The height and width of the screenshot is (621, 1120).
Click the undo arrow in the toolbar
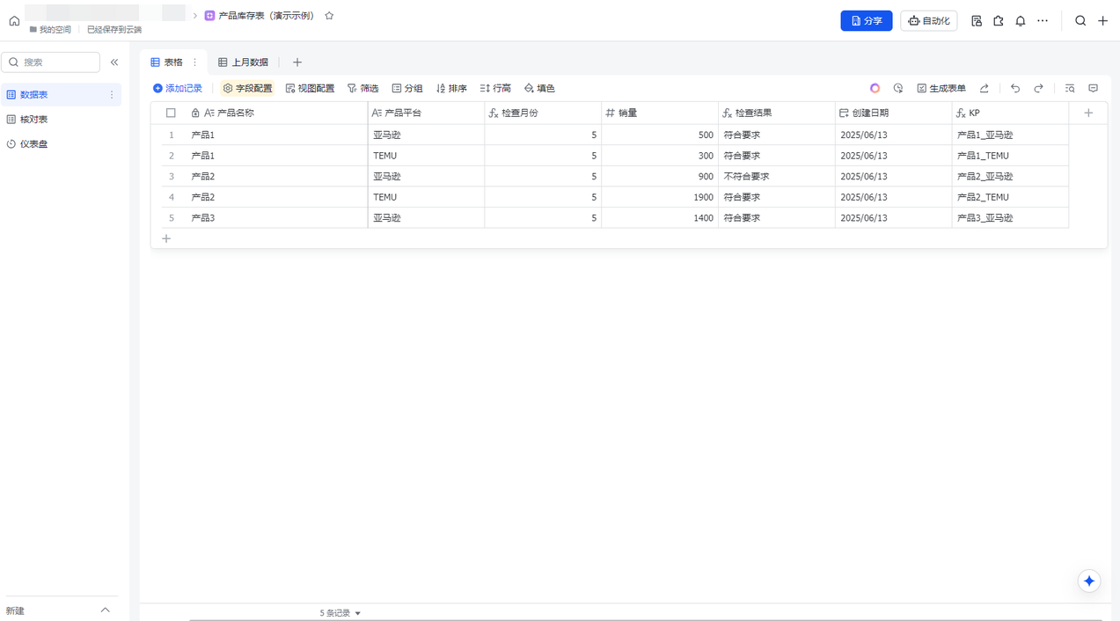[1015, 88]
